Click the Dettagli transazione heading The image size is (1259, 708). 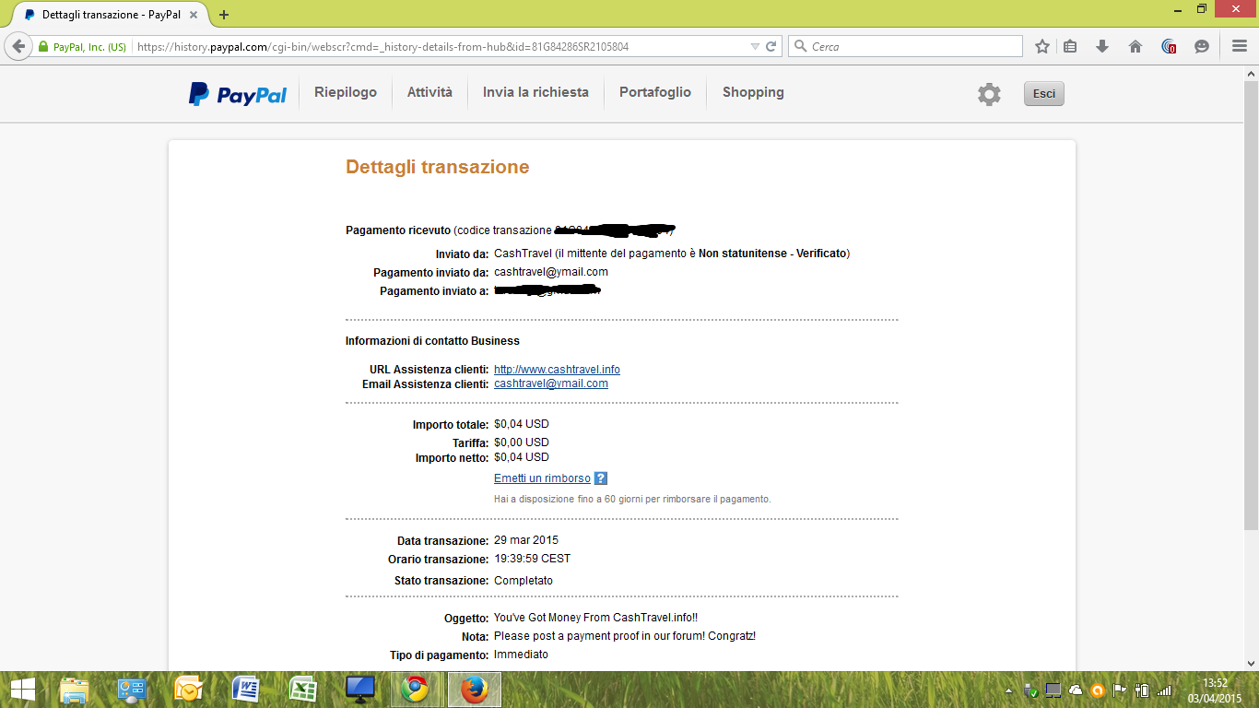click(x=438, y=167)
